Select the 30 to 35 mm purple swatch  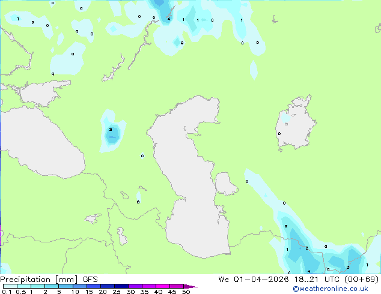pyautogui.click(x=135, y=286)
